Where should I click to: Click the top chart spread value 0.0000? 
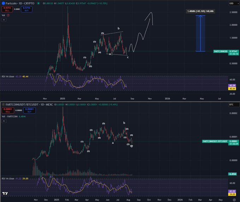[17, 9]
